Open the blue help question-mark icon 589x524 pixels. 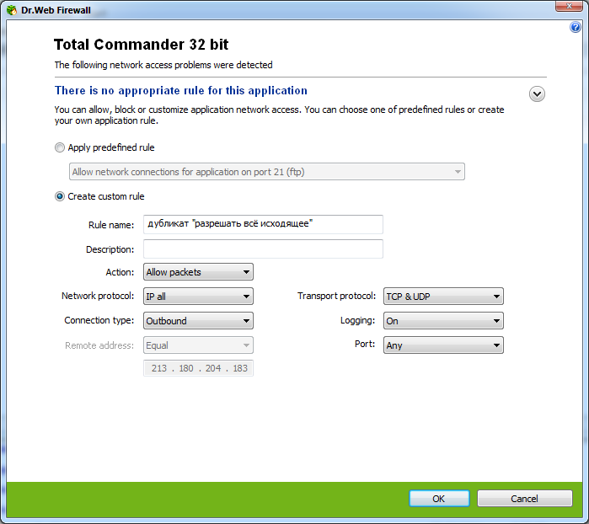(575, 27)
